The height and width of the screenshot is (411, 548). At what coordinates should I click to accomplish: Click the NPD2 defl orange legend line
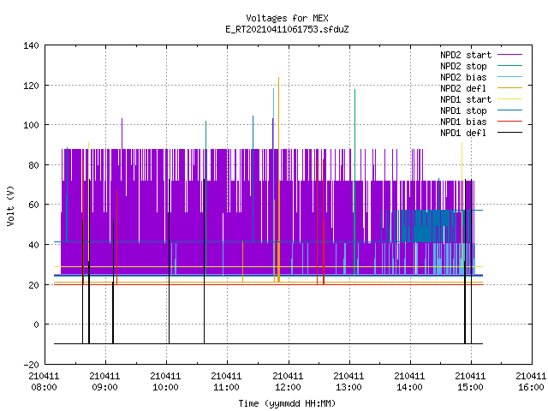(x=509, y=88)
